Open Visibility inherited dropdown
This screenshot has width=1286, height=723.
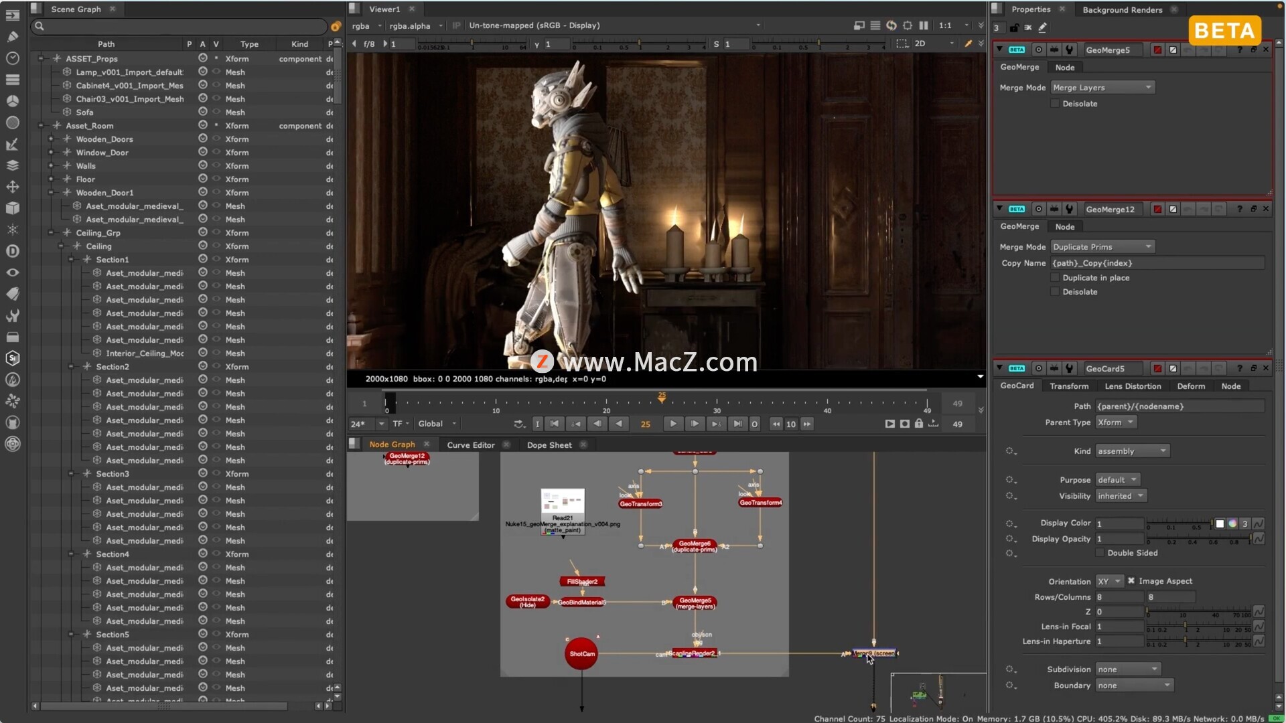(x=1121, y=496)
